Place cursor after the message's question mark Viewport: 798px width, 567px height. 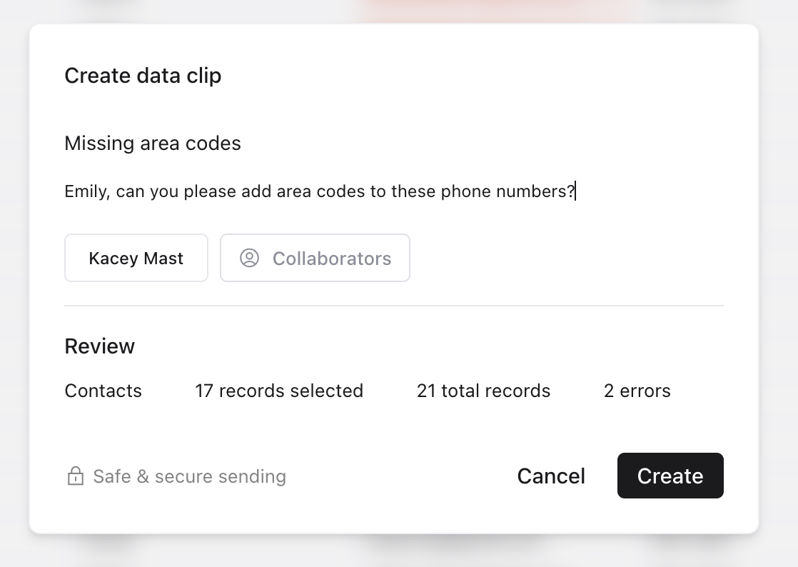click(x=575, y=191)
